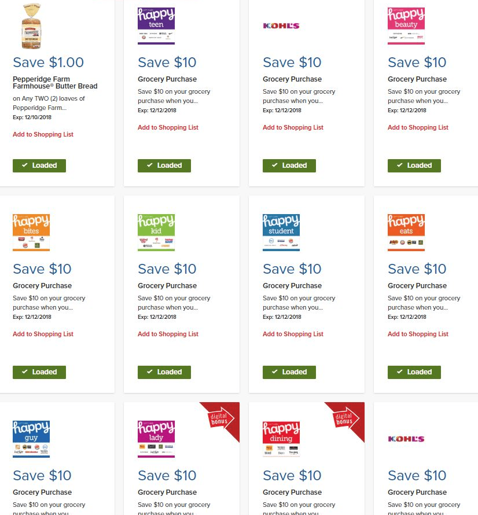Click the Happy Guy gift card icon

(31, 439)
